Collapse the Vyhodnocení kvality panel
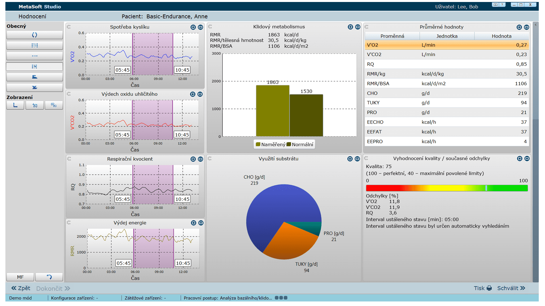The height and width of the screenshot is (306, 545). 527,159
